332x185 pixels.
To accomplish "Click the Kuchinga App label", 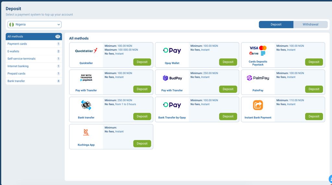I will (x=86, y=145).
